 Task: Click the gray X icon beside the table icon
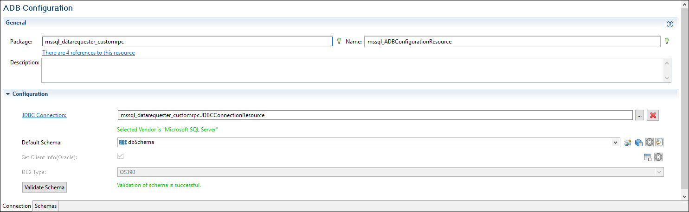tap(658, 157)
